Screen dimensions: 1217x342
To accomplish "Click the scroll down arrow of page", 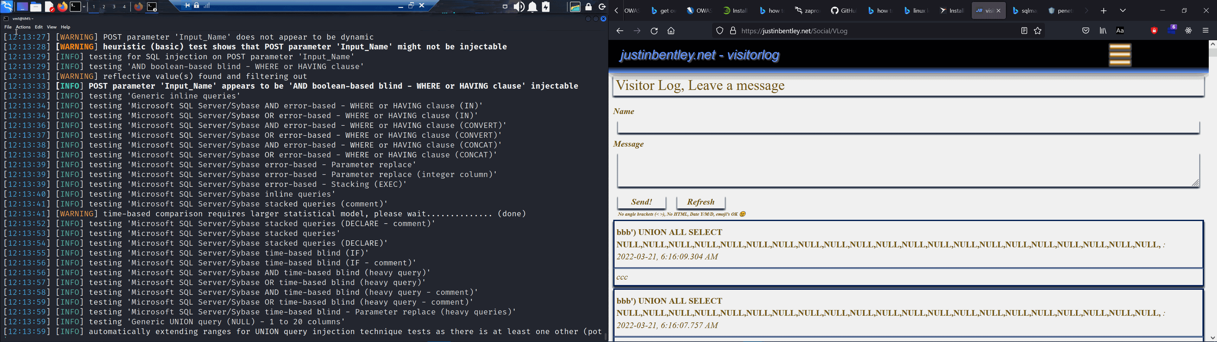I will pyautogui.click(x=1212, y=337).
